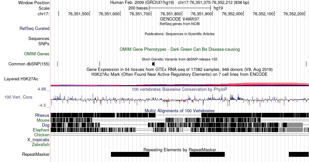
Task: Select the X_tropicalis alignment row label
Action: tap(38, 140)
